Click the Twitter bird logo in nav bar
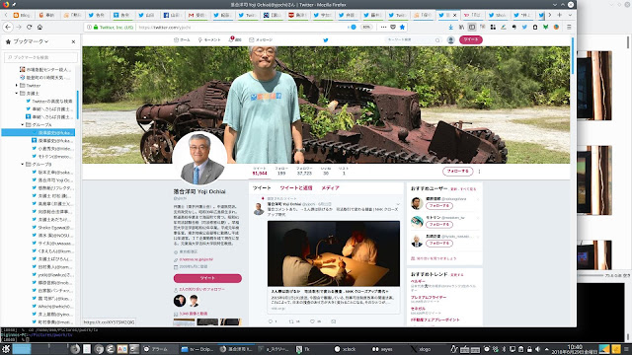Image resolution: width=632 pixels, height=355 pixels. tap(326, 39)
